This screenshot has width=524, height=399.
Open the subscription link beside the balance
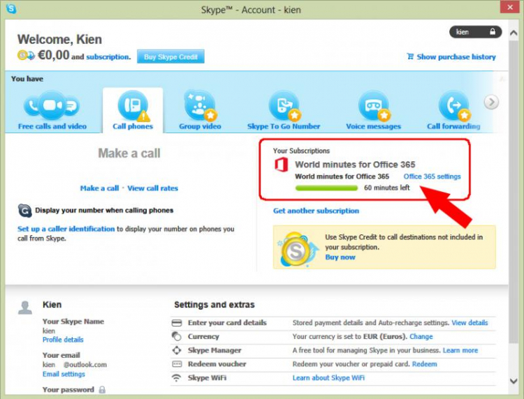(x=108, y=57)
